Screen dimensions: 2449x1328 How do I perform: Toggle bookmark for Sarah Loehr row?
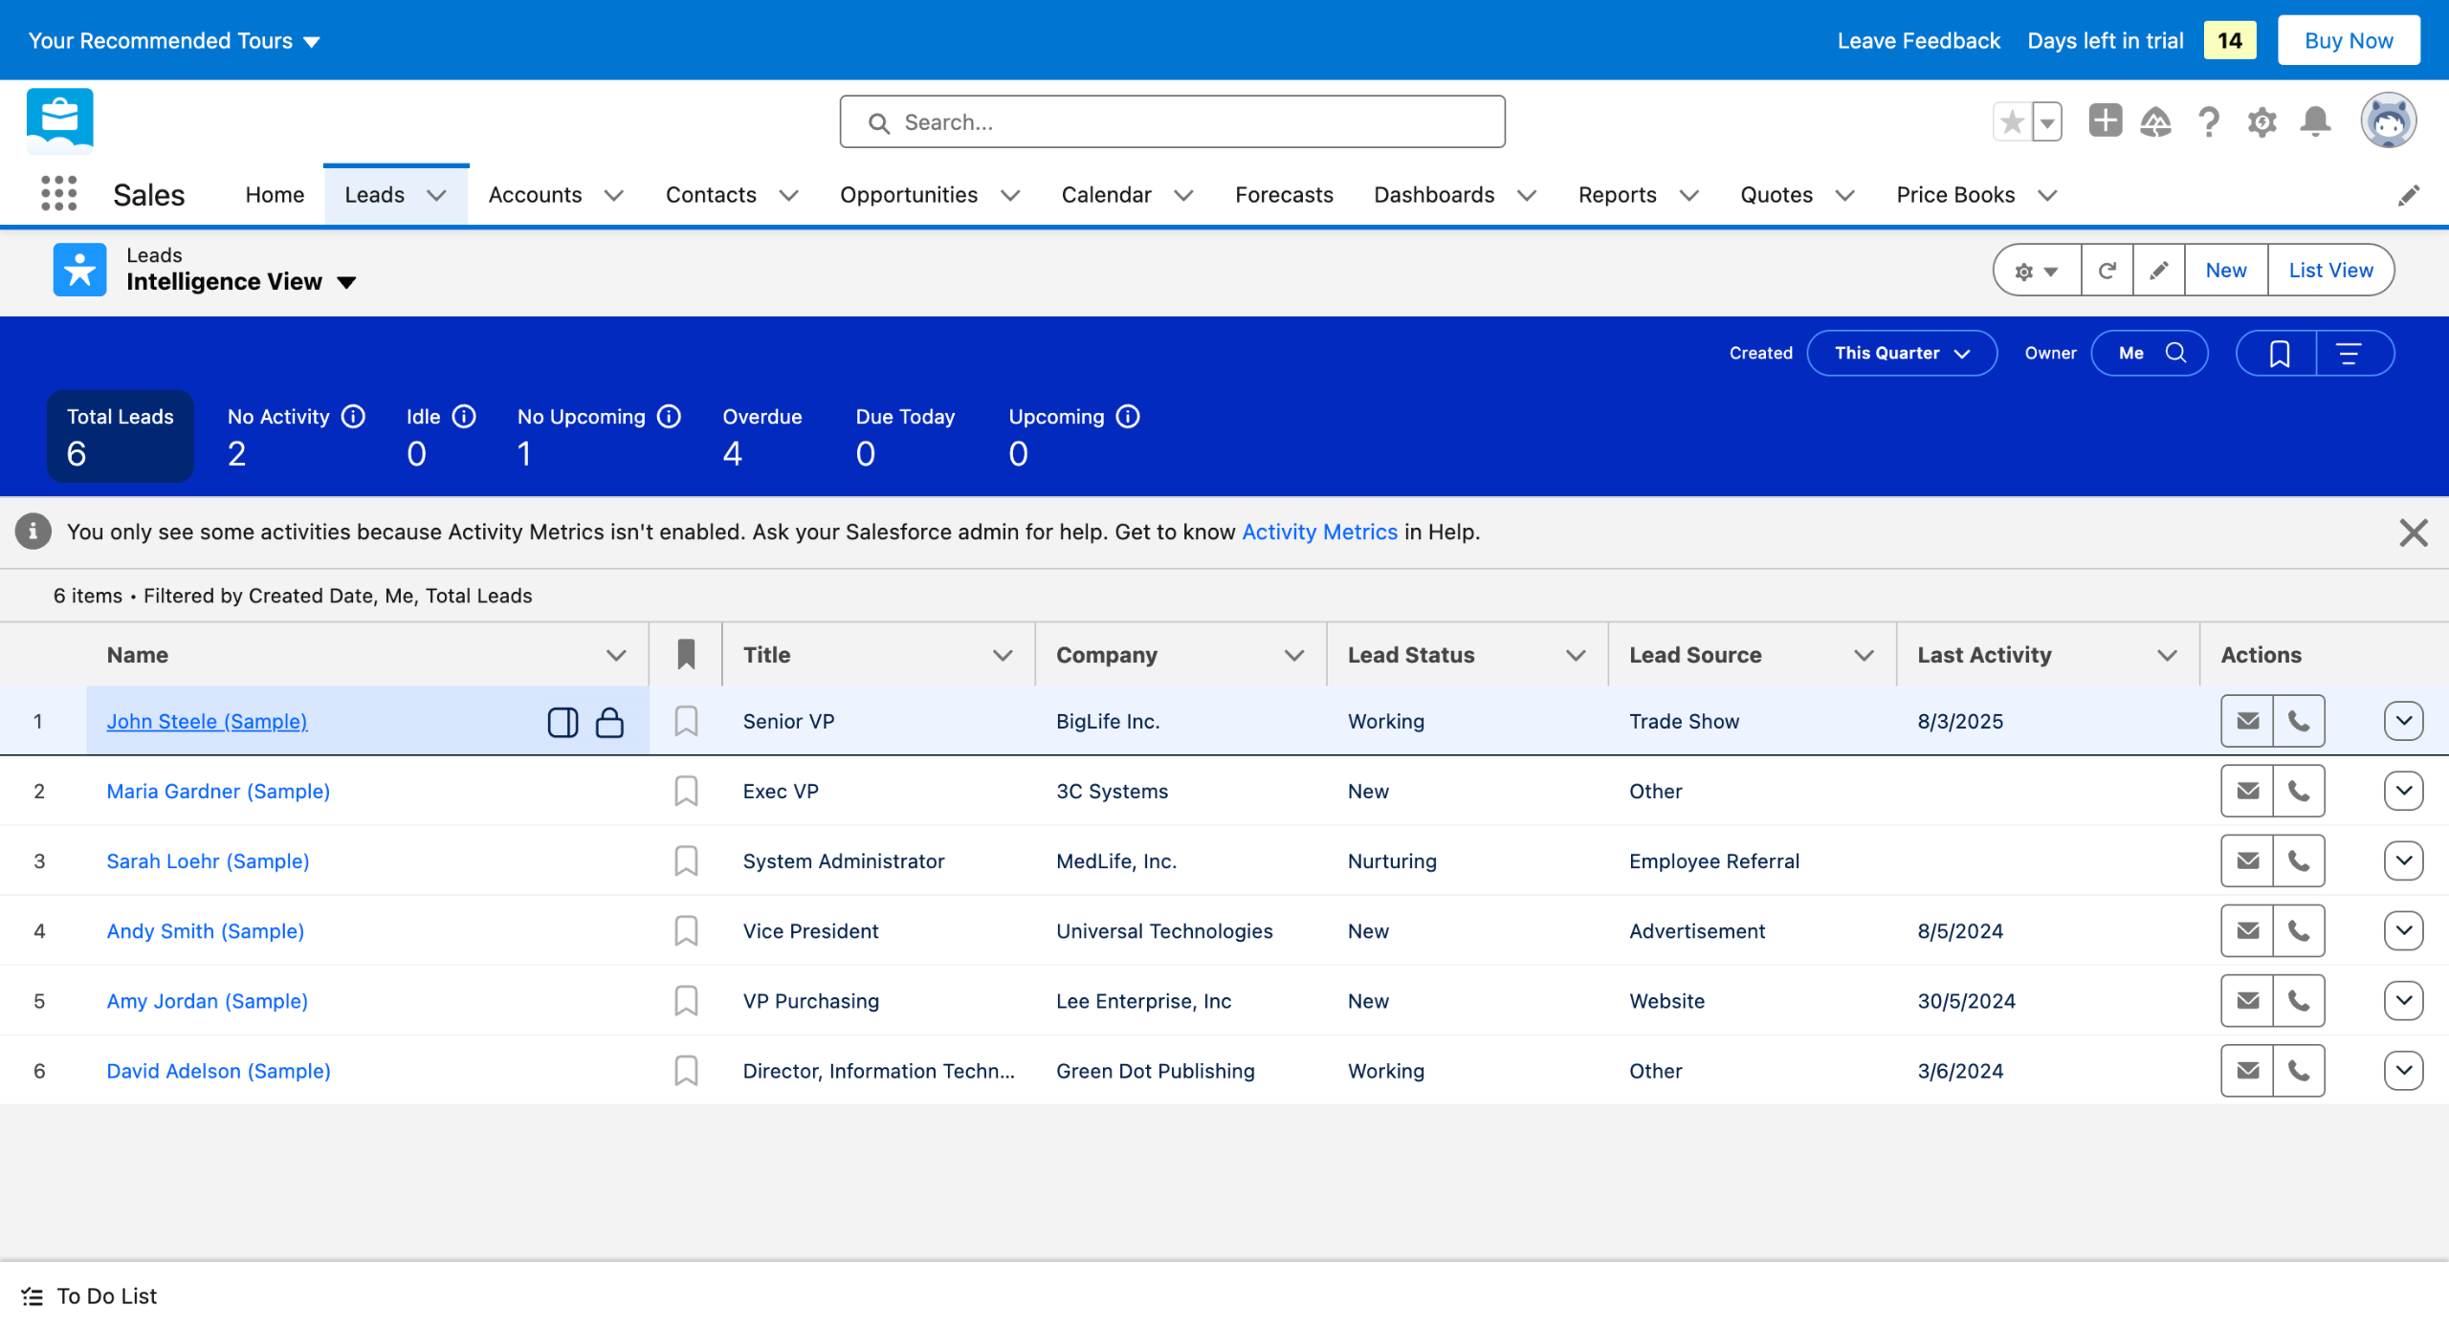[686, 860]
